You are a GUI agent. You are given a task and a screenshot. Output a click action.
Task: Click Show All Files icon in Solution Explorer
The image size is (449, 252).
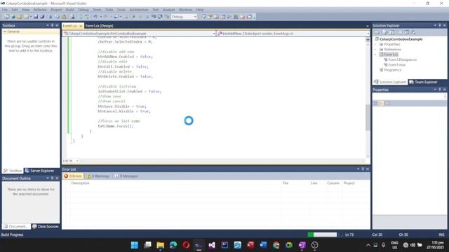click(x=384, y=32)
